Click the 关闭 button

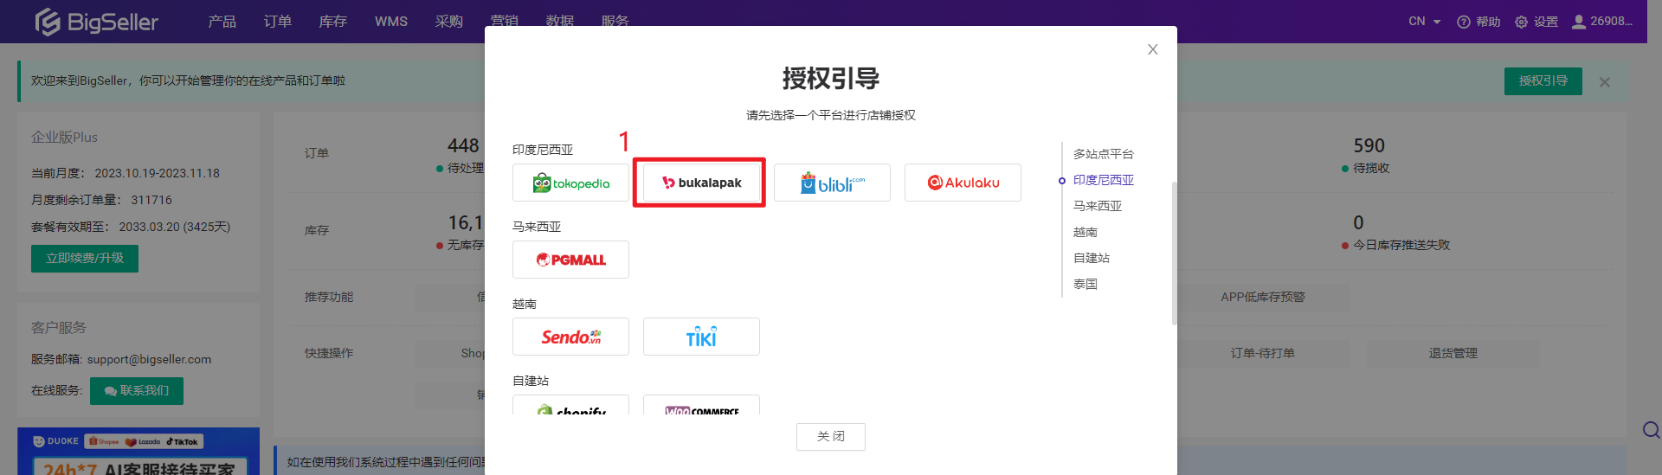coord(831,437)
